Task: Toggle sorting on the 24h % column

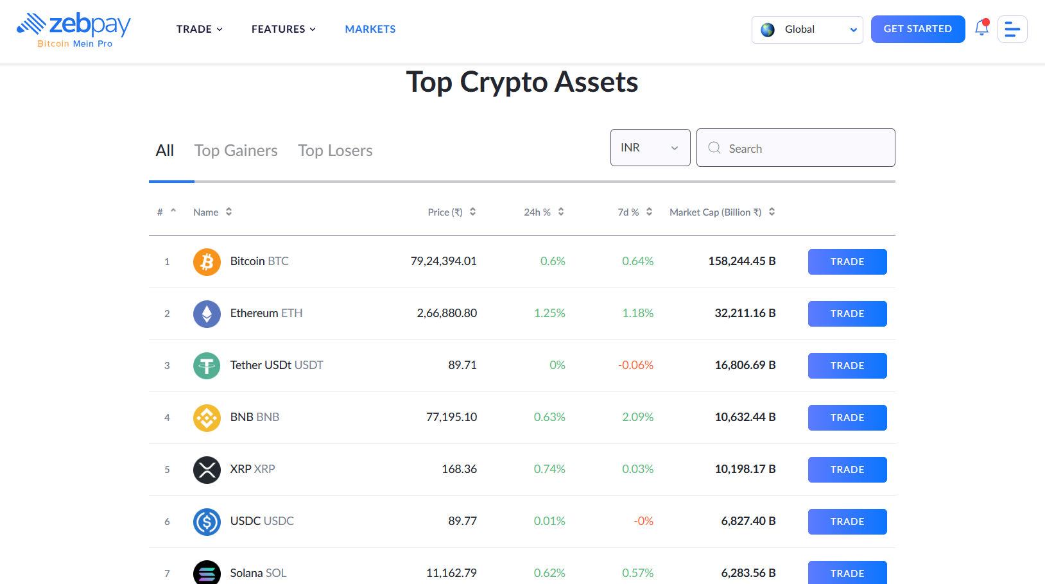Action: [560, 211]
